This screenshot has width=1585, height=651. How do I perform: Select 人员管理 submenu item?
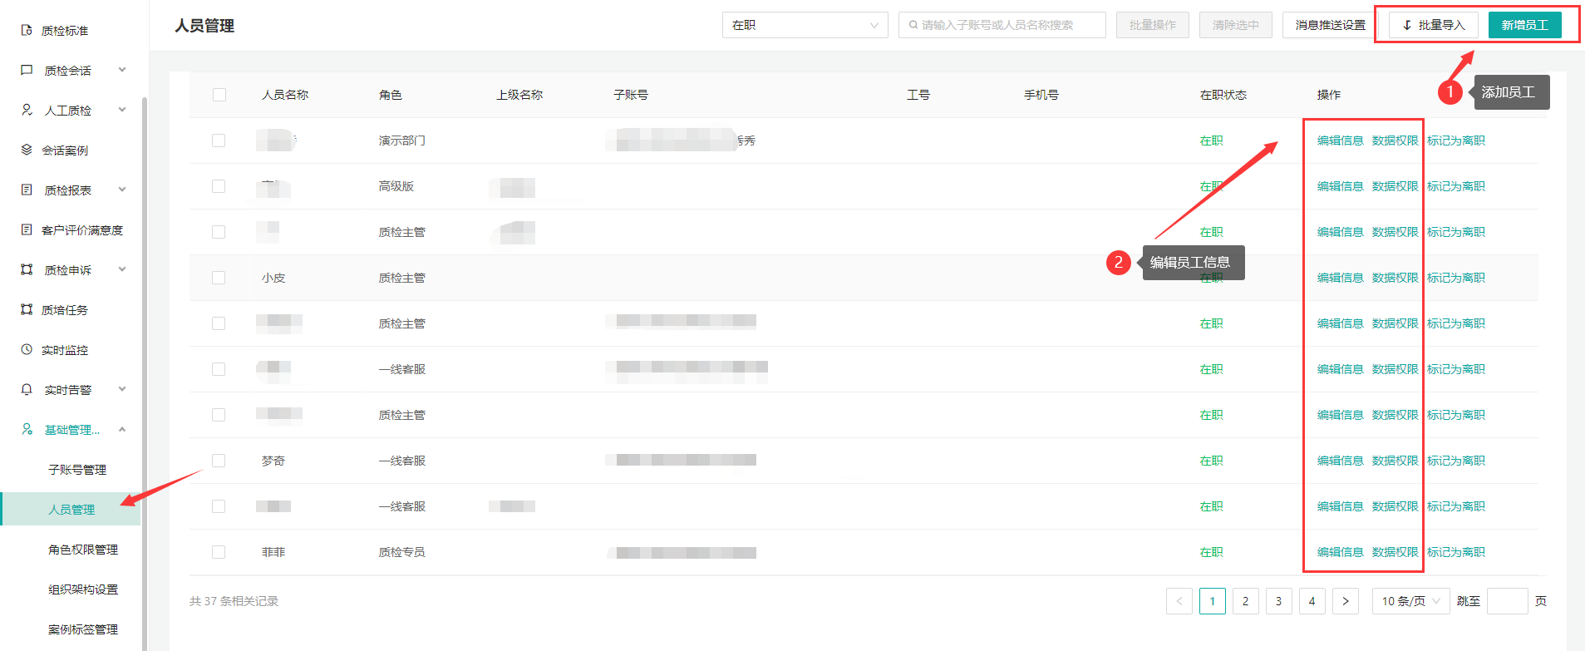pos(71,510)
